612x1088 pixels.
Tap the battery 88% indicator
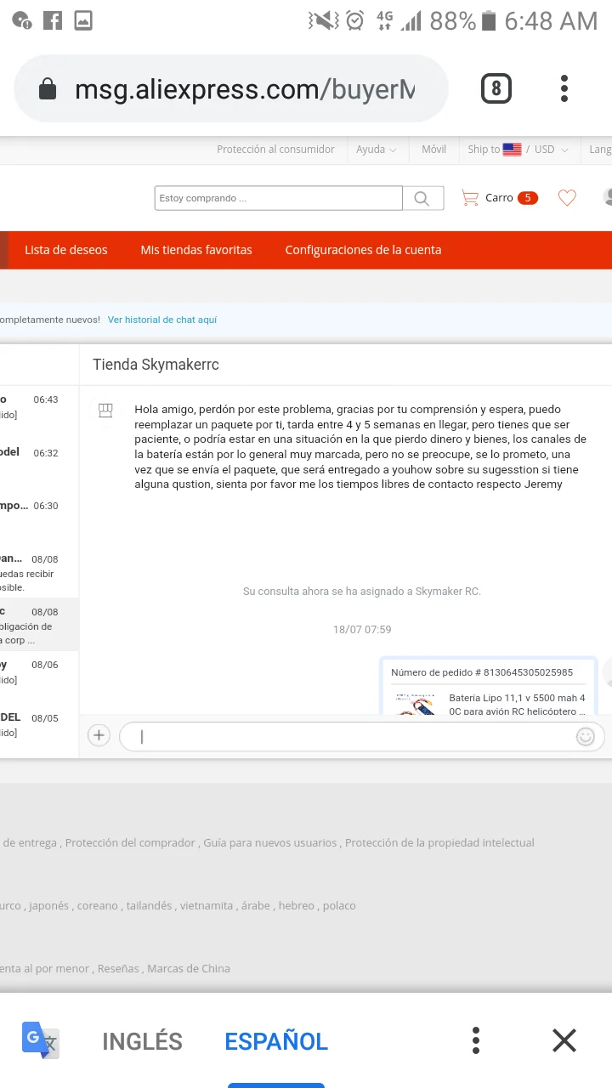[463, 20]
